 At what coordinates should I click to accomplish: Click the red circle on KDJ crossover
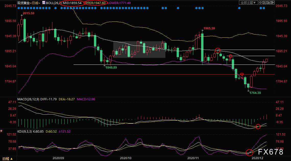coord(249,152)
